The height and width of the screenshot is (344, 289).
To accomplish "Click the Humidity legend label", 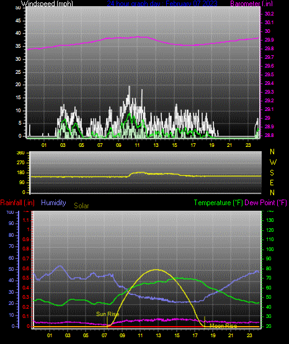I will click(53, 202).
